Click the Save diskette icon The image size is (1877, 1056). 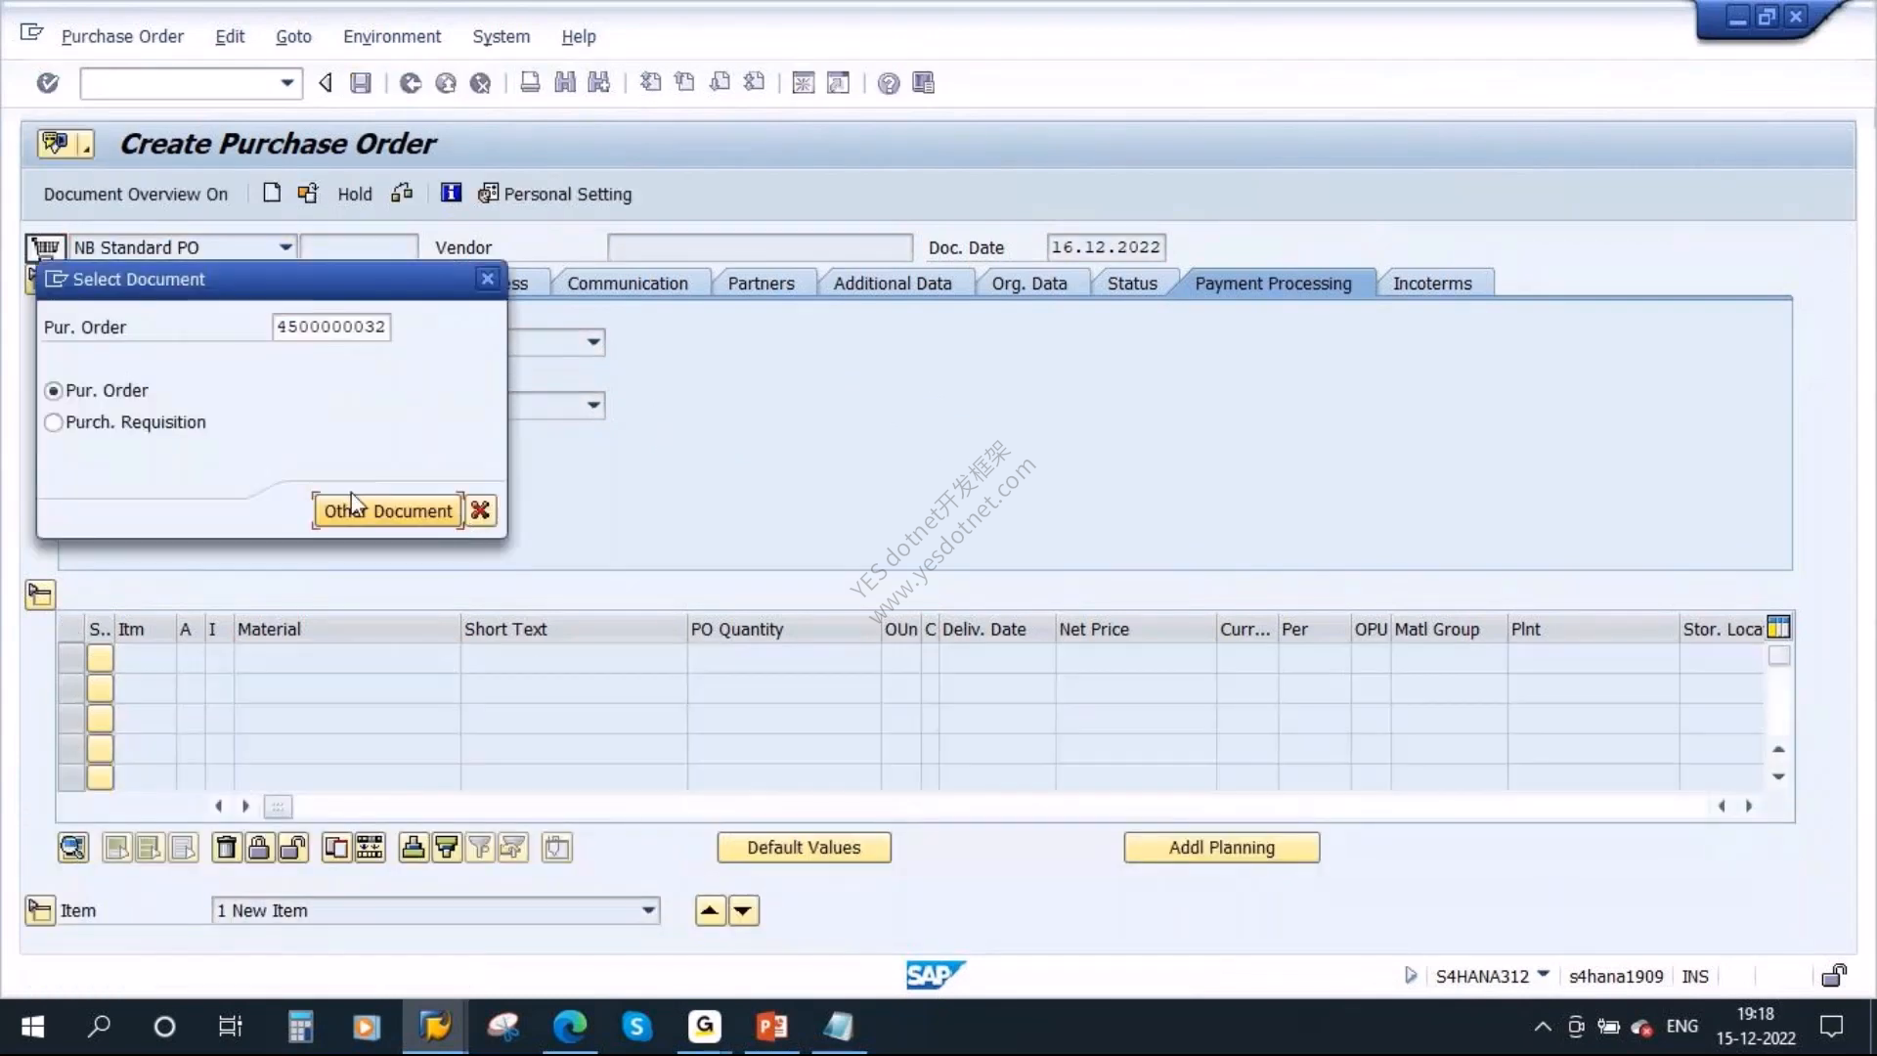[361, 83]
